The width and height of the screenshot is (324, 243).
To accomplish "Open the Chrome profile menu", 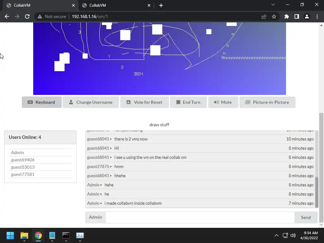I will point(307,16).
